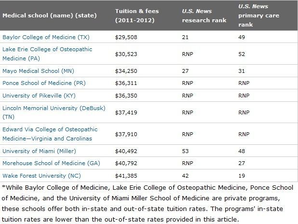Click Wake Forest's $41,385 tuition cell
This screenshot has height=224, width=298.
tap(127, 175)
